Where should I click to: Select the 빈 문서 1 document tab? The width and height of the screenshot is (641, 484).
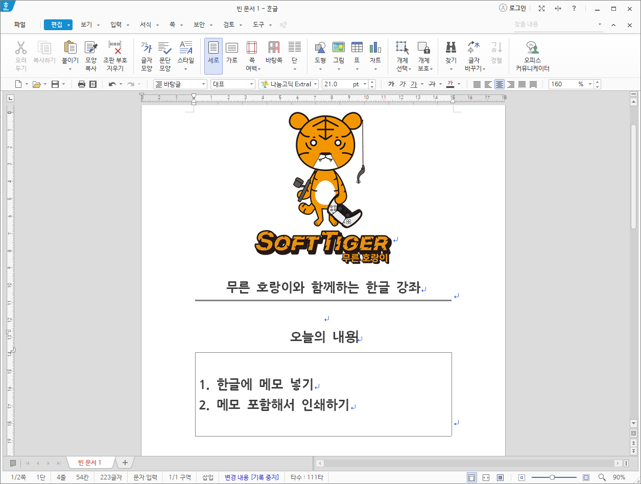(90, 463)
